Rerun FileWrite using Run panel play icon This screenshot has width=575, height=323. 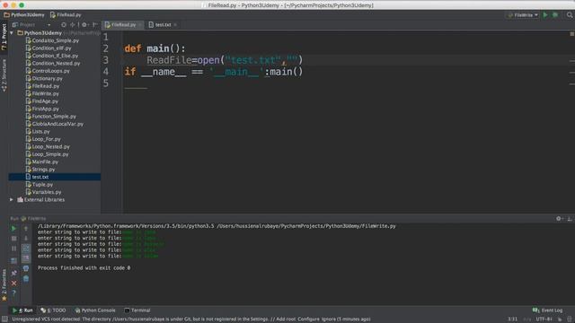click(x=13, y=229)
